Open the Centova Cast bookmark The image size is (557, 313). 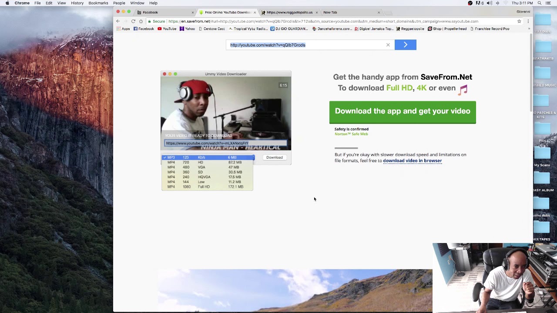click(211, 29)
